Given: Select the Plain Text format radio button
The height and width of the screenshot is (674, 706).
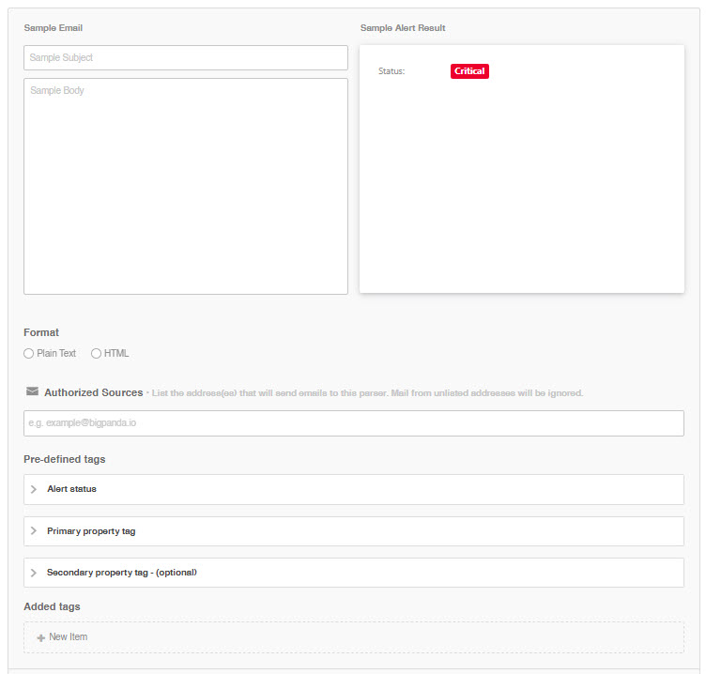Looking at the screenshot, I should click(x=28, y=354).
